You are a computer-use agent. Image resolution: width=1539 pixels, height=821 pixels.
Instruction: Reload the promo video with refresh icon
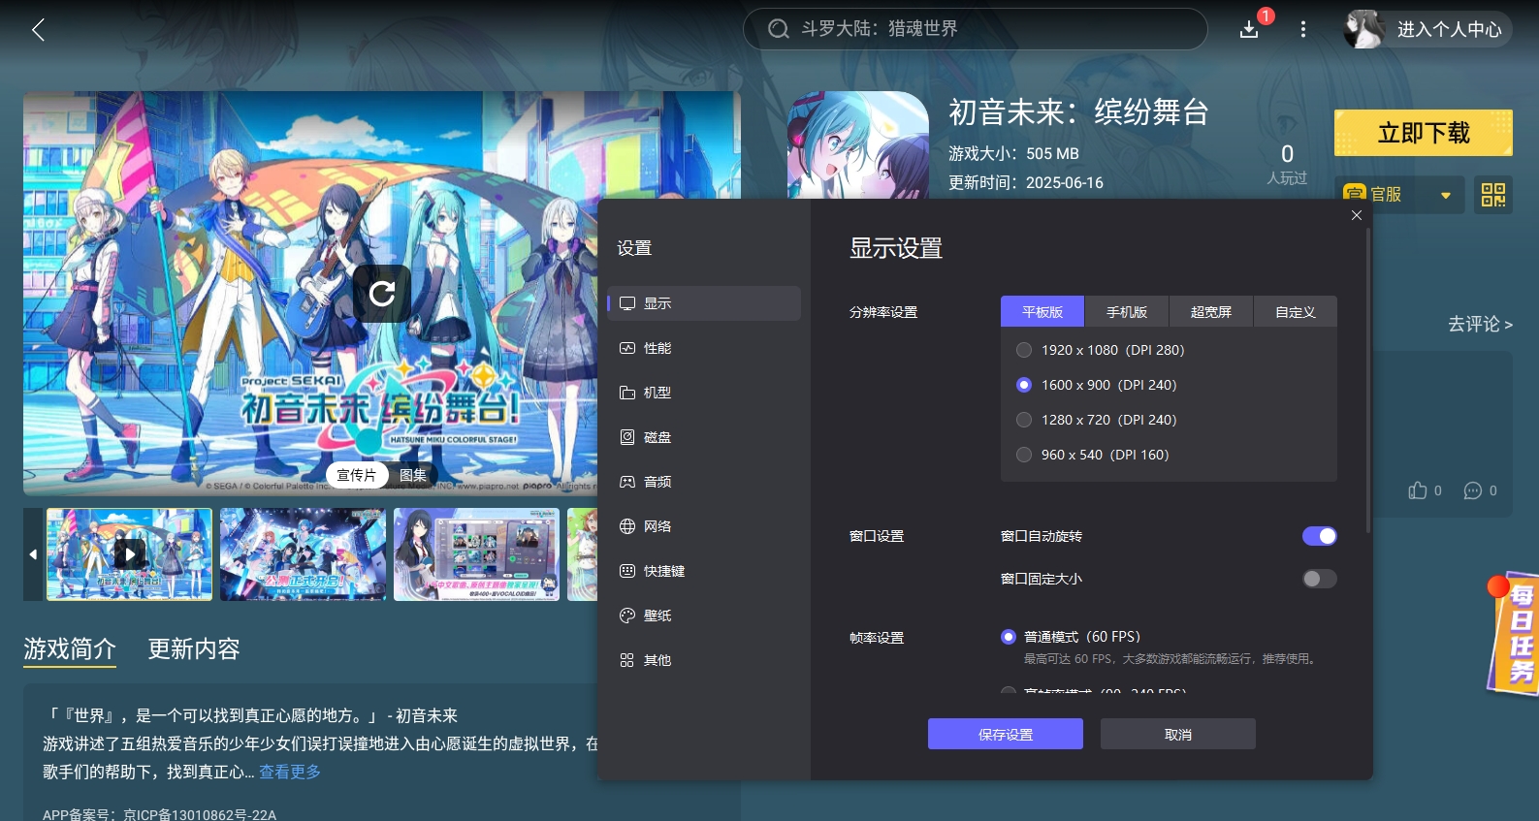382,293
